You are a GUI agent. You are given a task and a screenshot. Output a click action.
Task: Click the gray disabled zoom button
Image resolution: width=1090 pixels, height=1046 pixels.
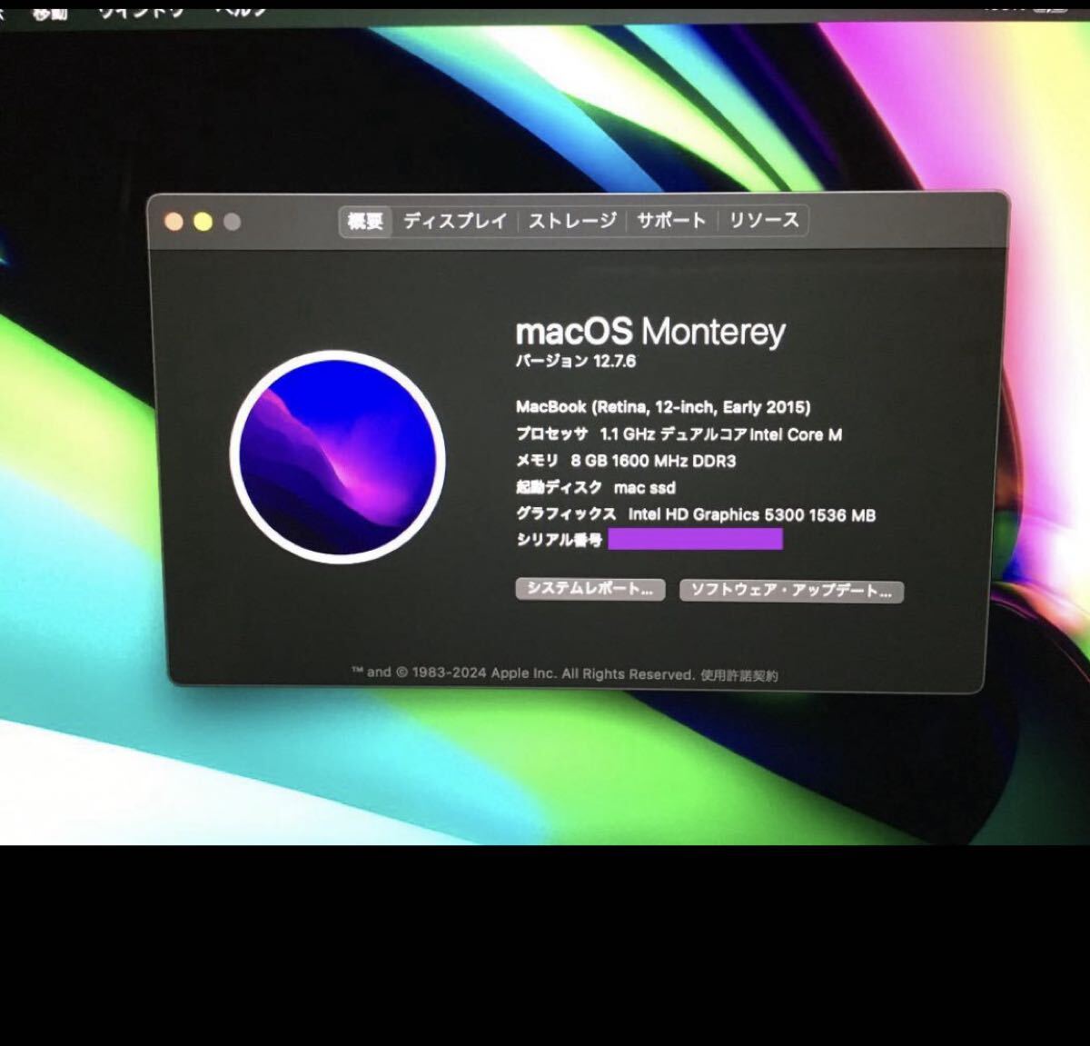pos(233,222)
